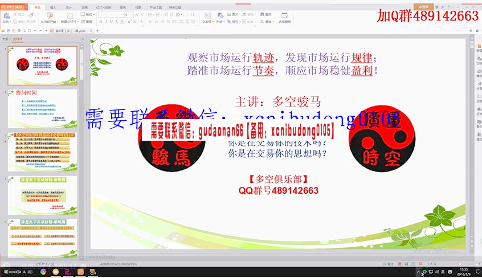Switch to the 插入 (Insert) ribbon tab
The width and height of the screenshot is (482, 278).
[53, 7]
